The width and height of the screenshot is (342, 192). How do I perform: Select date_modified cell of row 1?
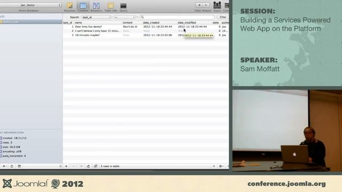click(192, 27)
